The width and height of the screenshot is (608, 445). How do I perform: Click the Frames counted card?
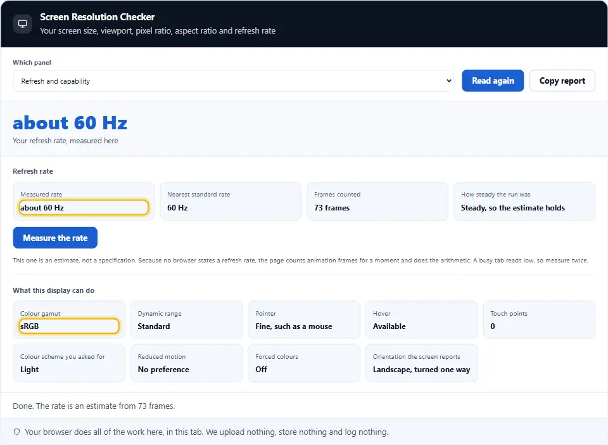coord(377,202)
